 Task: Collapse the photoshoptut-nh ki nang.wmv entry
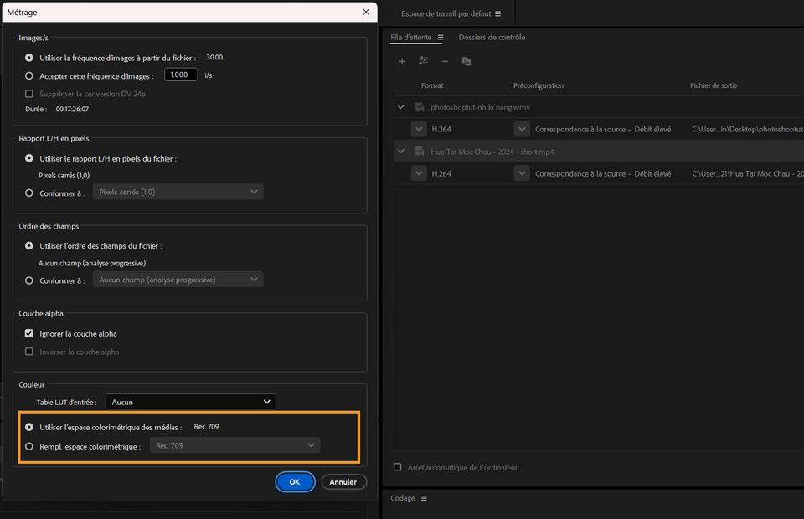(399, 107)
